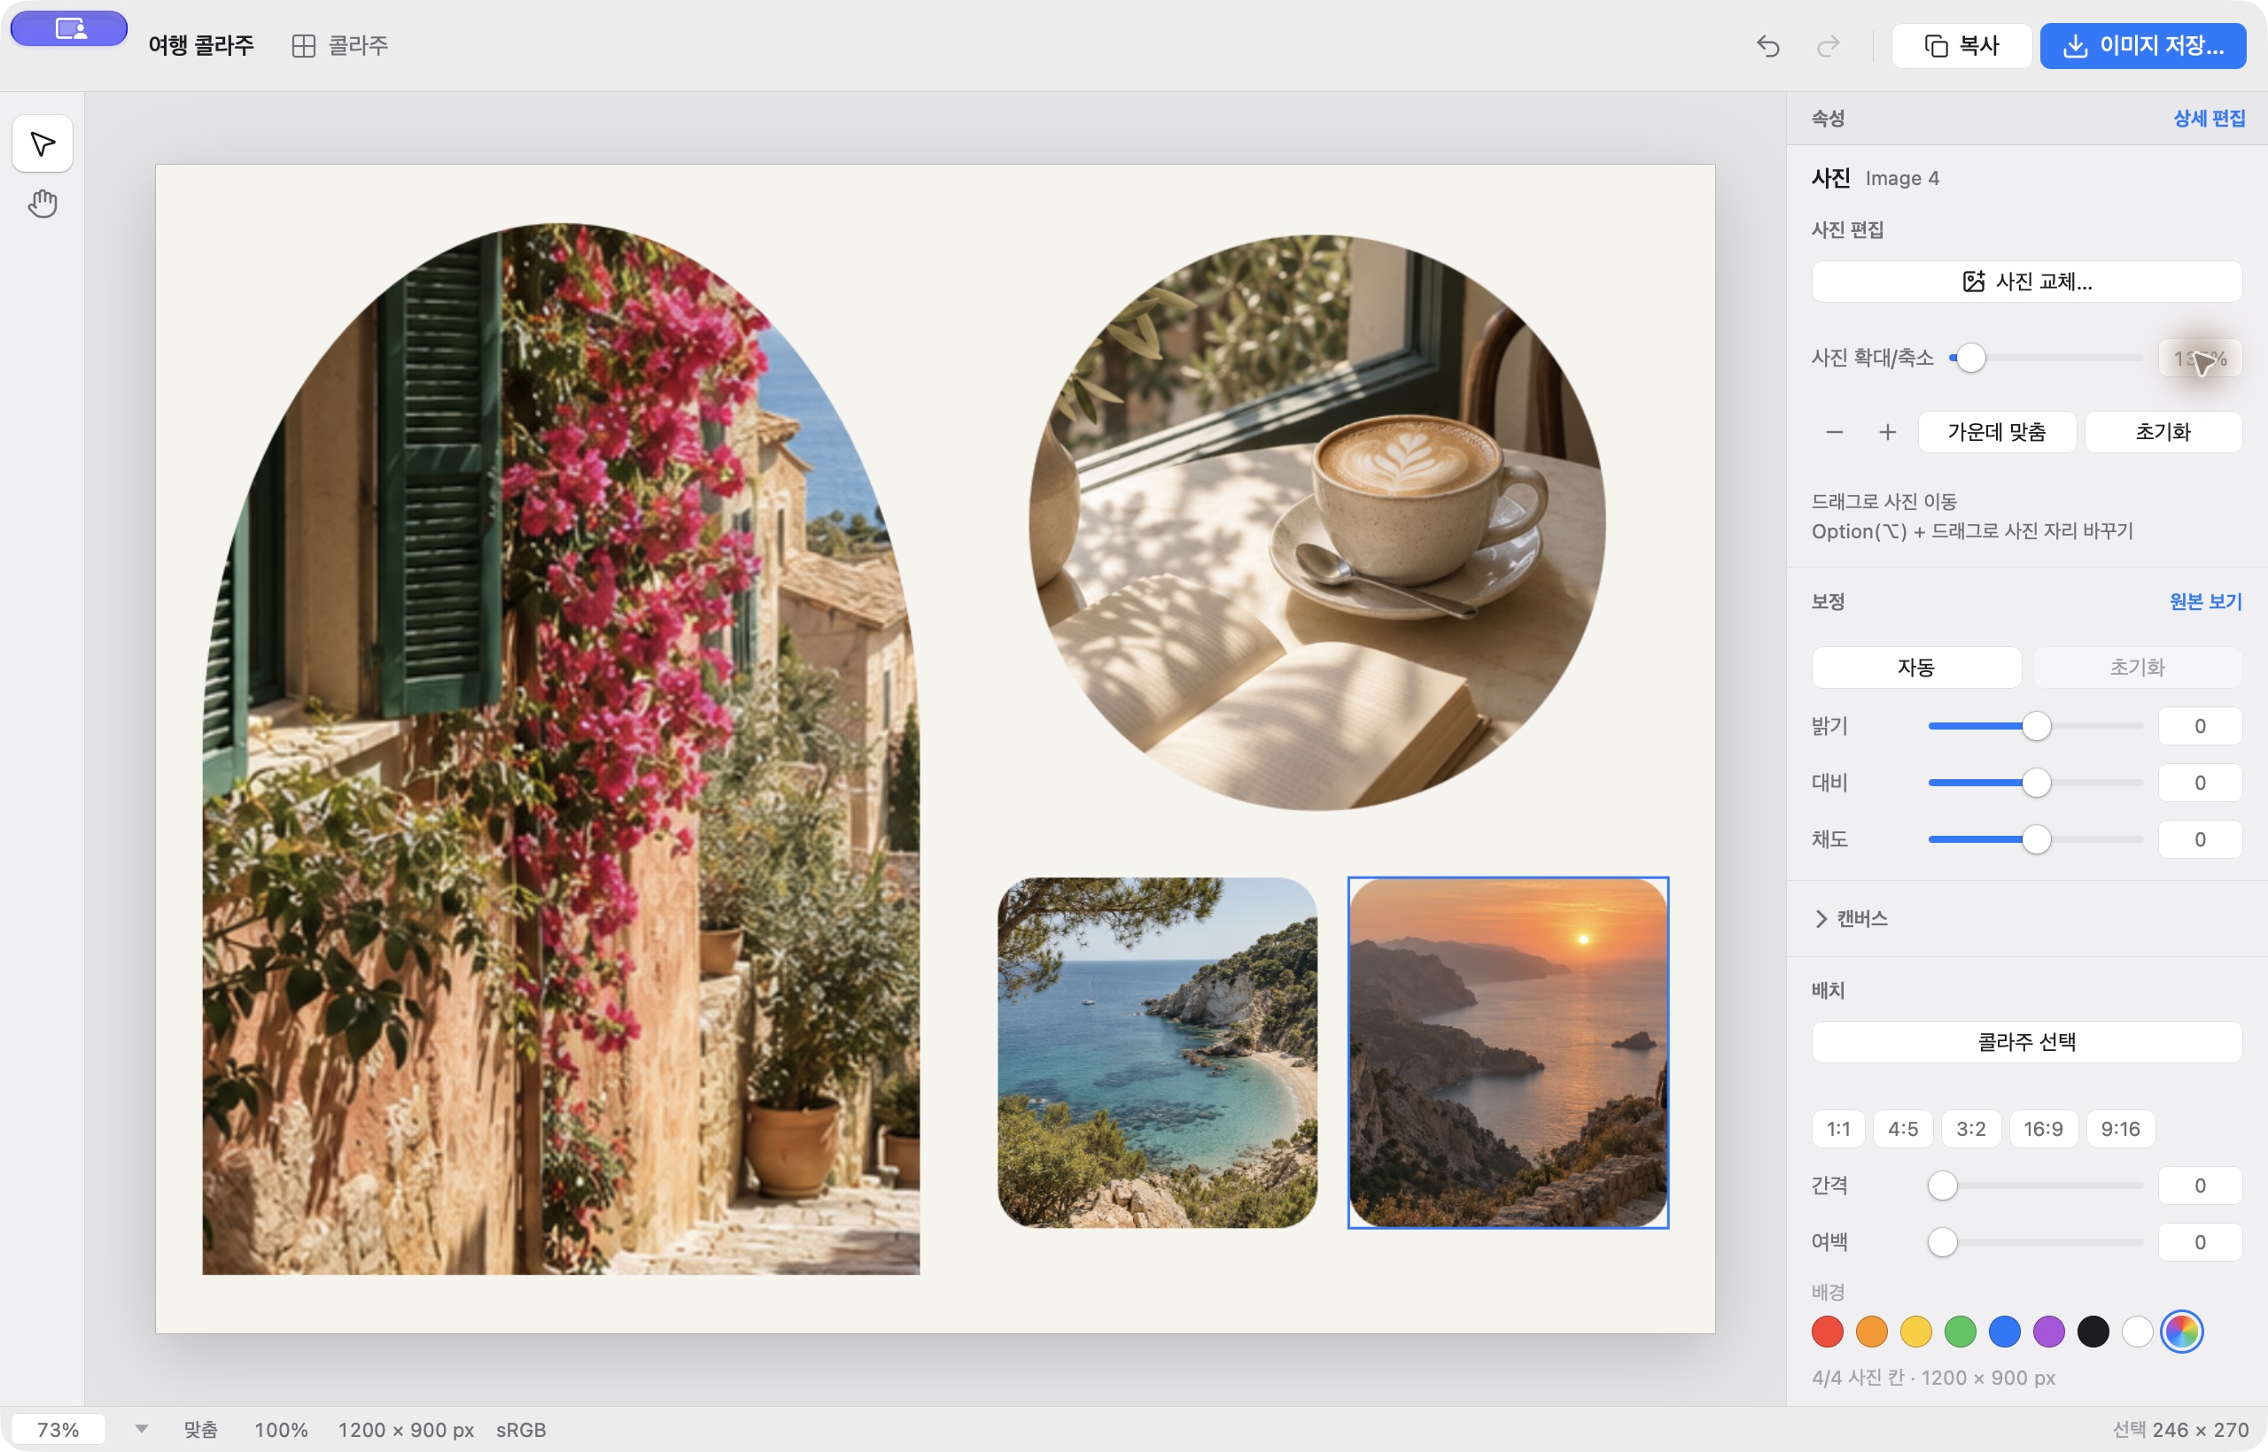
Task: Click the purple screen-share icon
Action: point(69,28)
